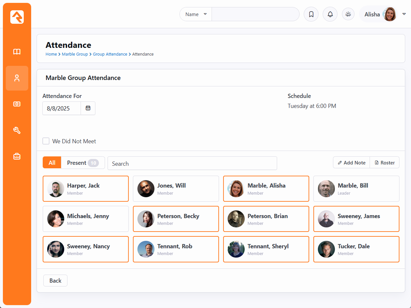Open the calendar date picker

88,109
